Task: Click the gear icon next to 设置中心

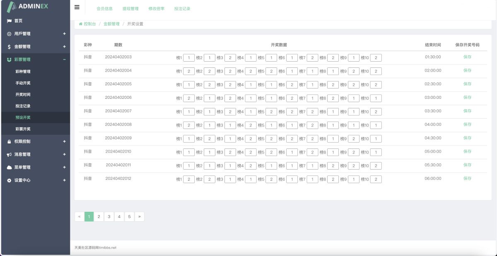Action: tap(9, 181)
